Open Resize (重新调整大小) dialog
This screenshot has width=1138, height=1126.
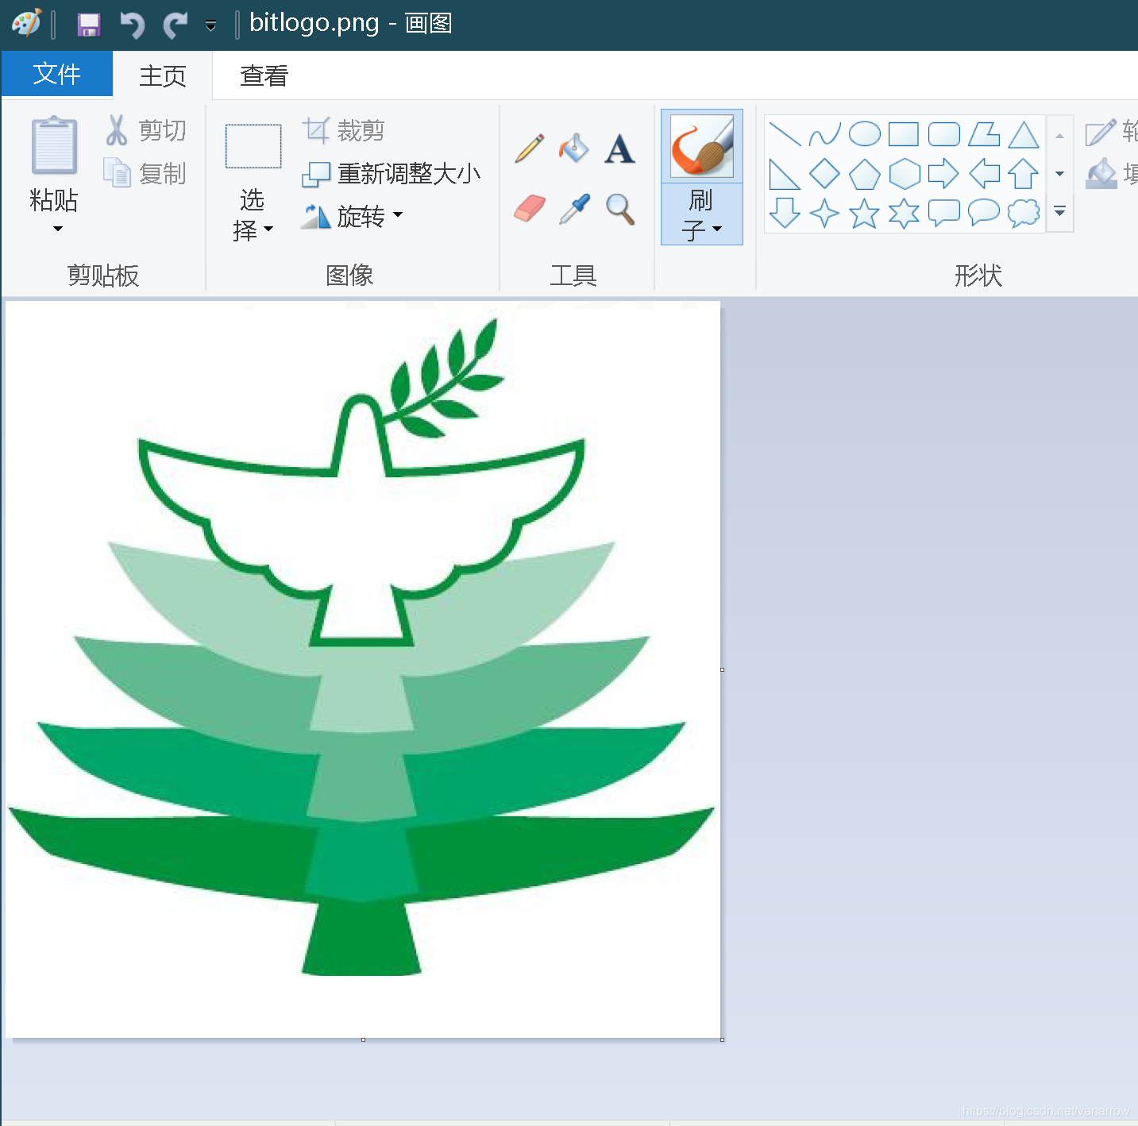[393, 173]
